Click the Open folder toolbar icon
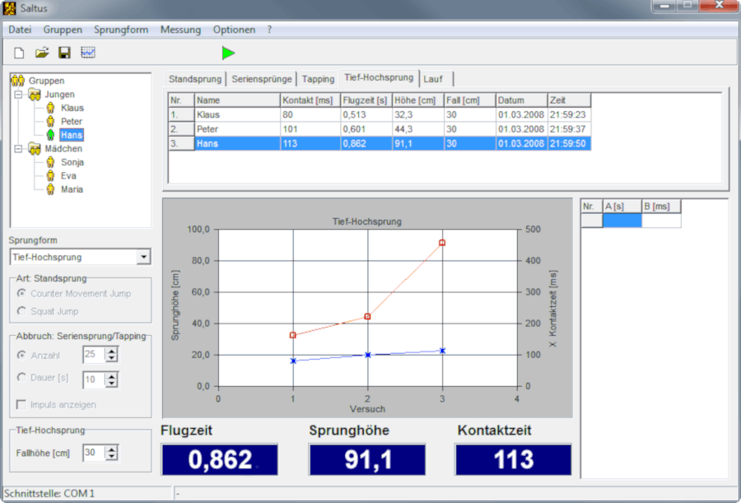The image size is (741, 503). pyautogui.click(x=41, y=53)
